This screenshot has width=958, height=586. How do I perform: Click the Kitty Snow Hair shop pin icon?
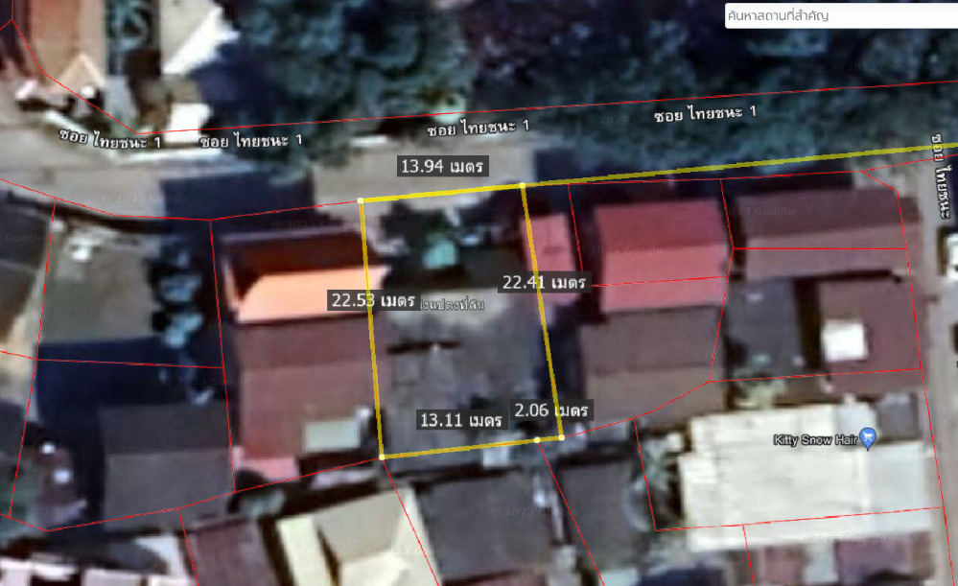[x=868, y=438]
